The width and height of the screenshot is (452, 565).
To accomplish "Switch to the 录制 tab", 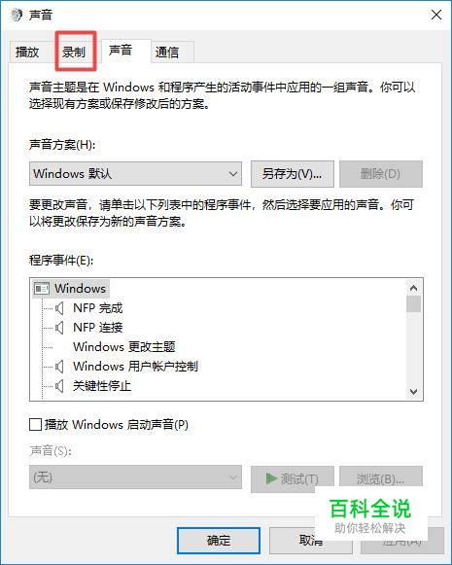I will point(74,52).
